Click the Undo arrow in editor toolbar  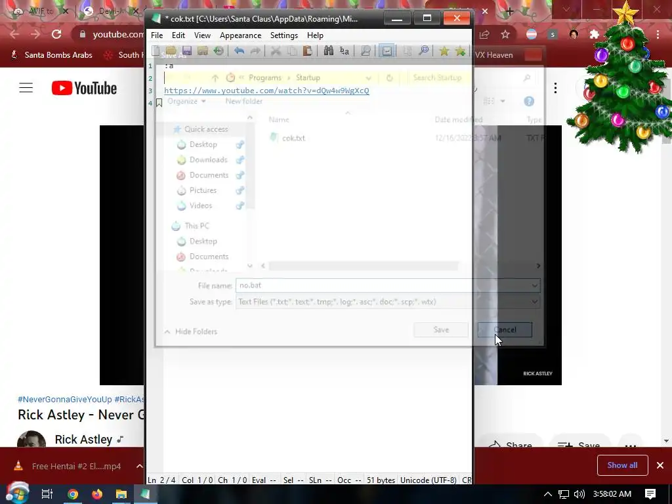click(x=239, y=51)
